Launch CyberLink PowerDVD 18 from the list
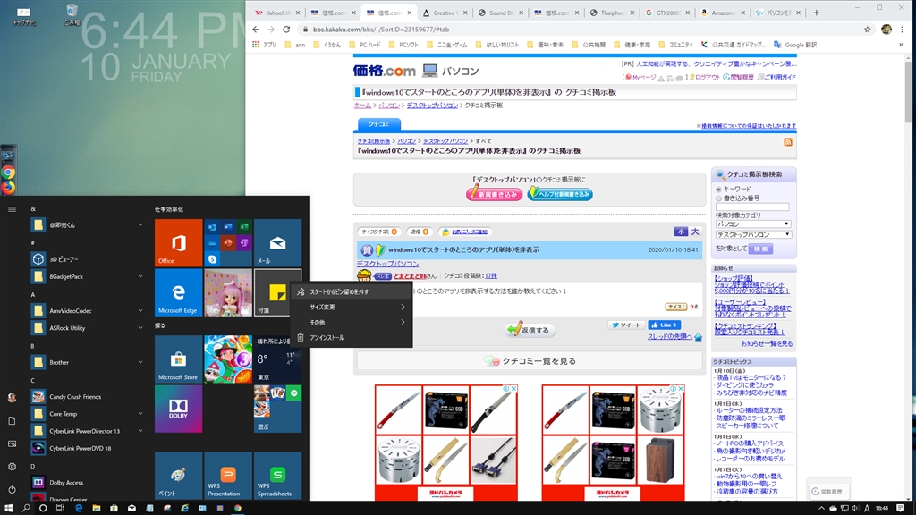 [x=88, y=449]
